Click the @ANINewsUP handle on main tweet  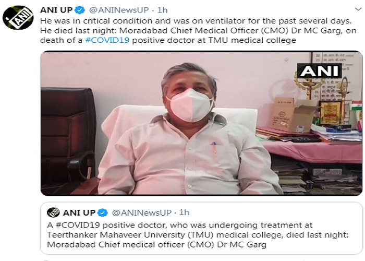pos(116,11)
